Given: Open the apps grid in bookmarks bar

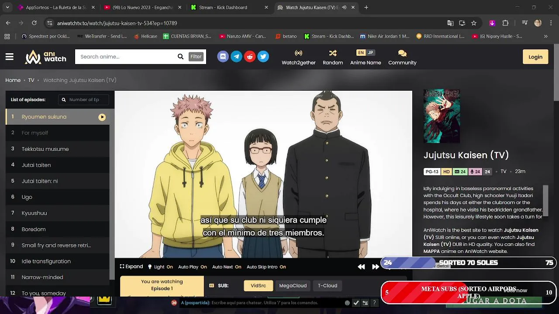Looking at the screenshot, I should pos(7,36).
